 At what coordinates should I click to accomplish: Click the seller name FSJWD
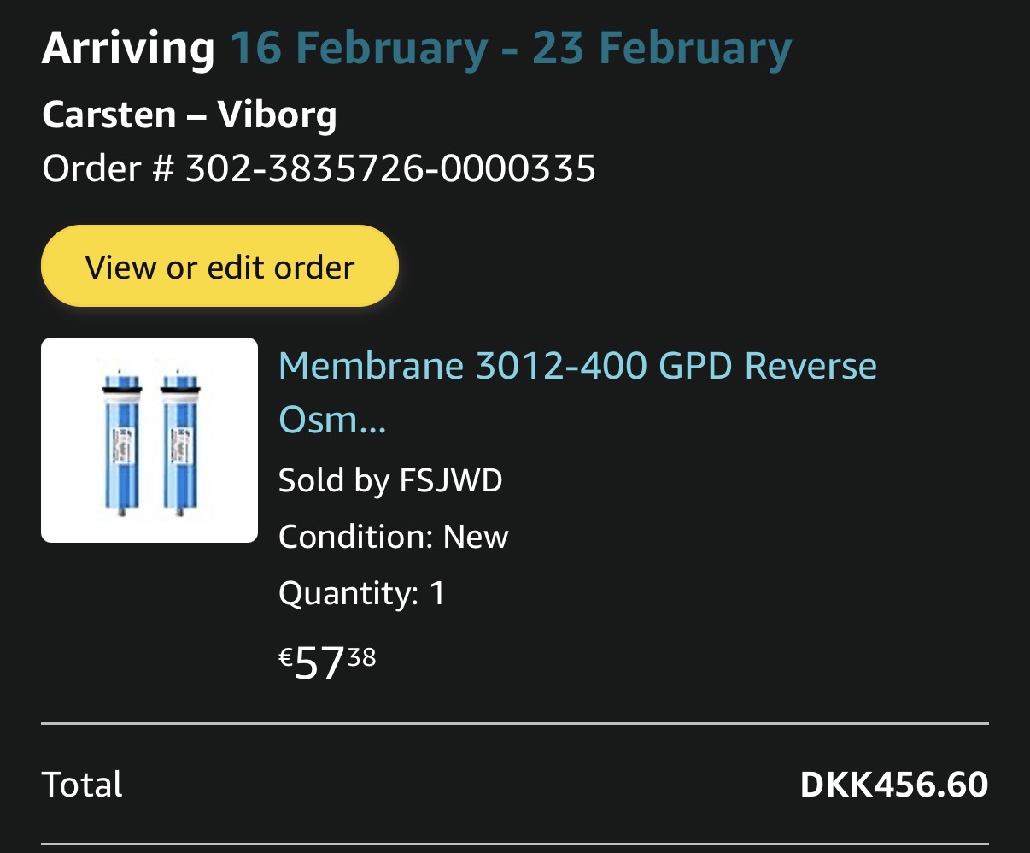click(450, 480)
